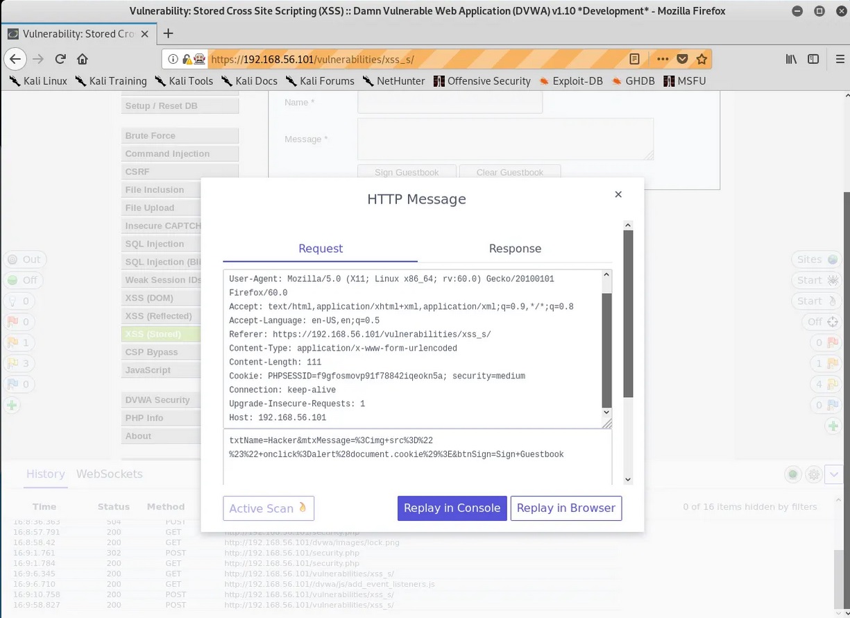Screen dimensions: 850x618
Task: Open right panel blue flag site alerts
Action: click(827, 405)
